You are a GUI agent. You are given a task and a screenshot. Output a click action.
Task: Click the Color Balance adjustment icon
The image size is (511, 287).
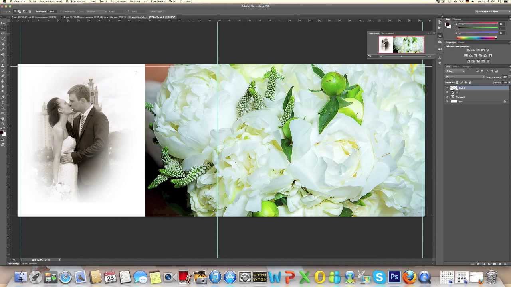pyautogui.click(x=471, y=56)
